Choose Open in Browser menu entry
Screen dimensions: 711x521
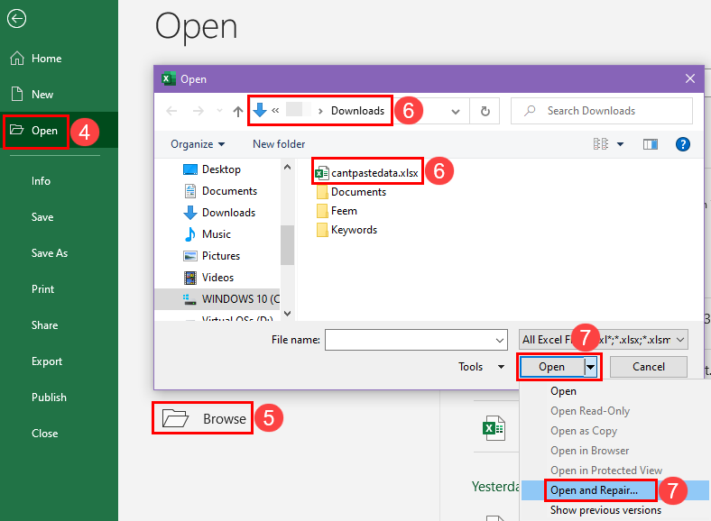point(589,451)
